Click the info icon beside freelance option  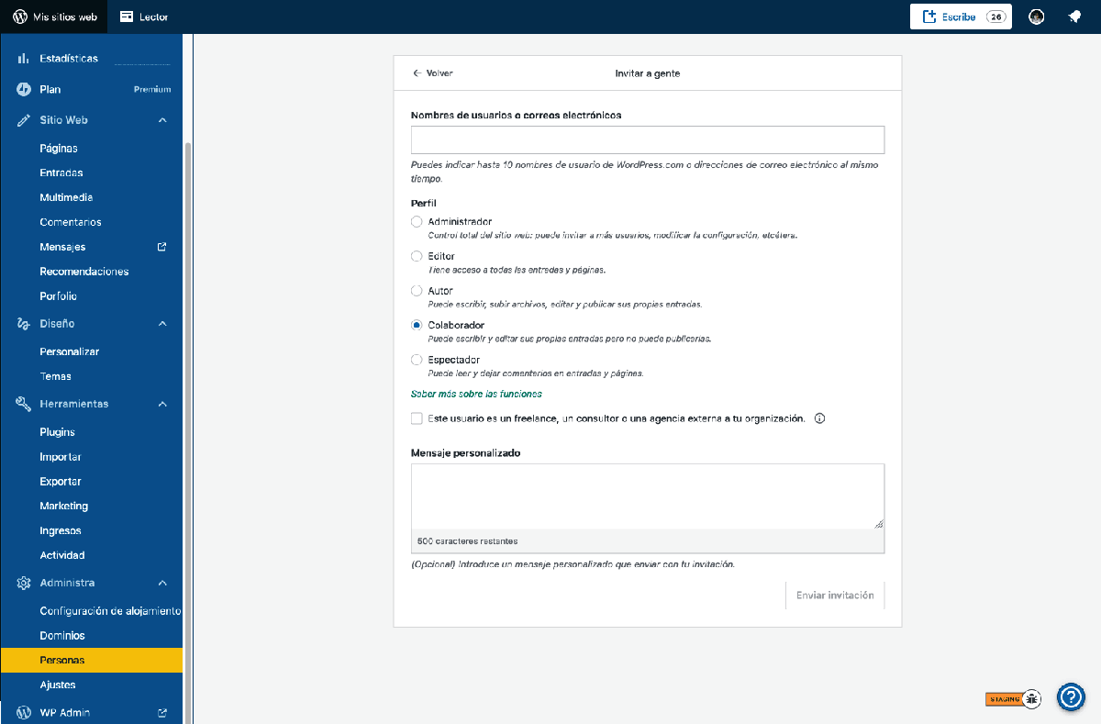[820, 418]
